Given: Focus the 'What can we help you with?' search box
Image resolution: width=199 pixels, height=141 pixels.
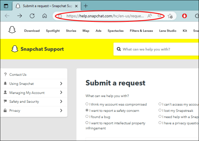Looking at the screenshot, I should pos(156,49).
